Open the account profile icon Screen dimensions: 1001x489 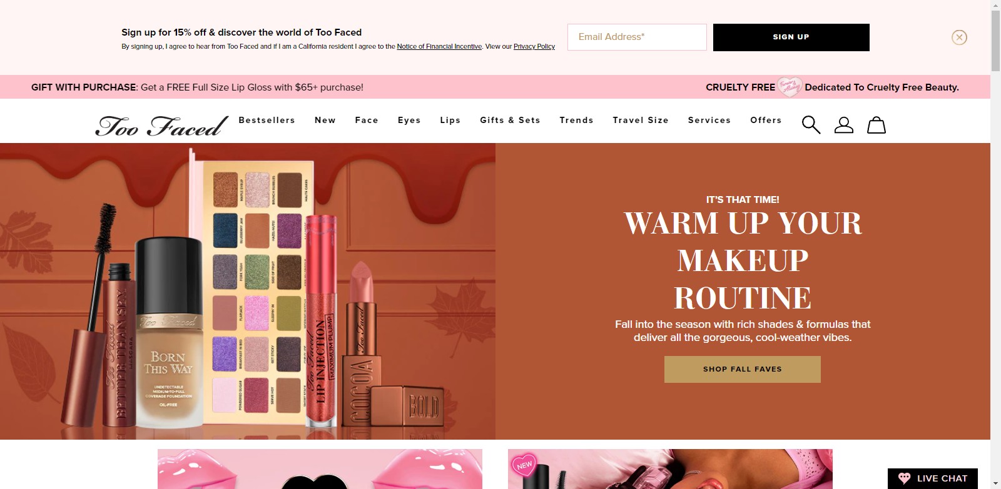(843, 125)
